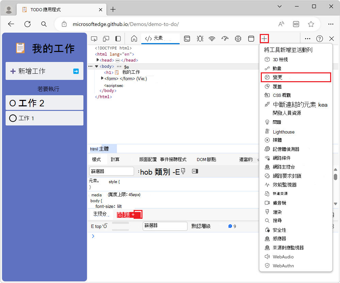The height and width of the screenshot is (283, 340).
Task: Expand the form node in DOM tree
Action: coord(102,78)
